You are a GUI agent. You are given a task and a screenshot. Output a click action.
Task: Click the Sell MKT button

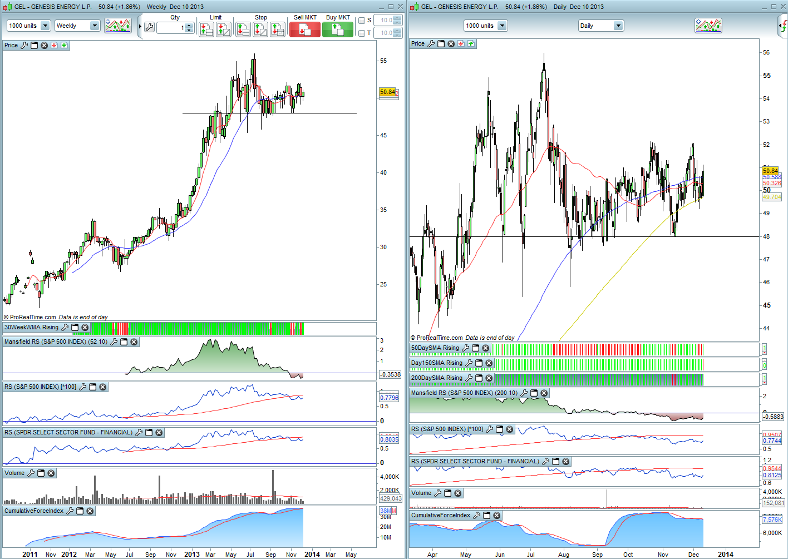[305, 29]
